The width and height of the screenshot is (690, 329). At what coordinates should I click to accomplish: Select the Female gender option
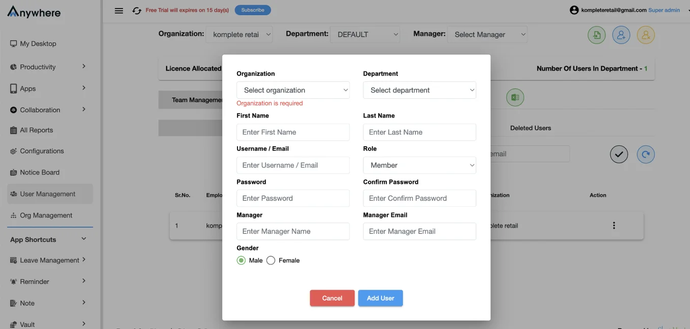click(x=271, y=260)
